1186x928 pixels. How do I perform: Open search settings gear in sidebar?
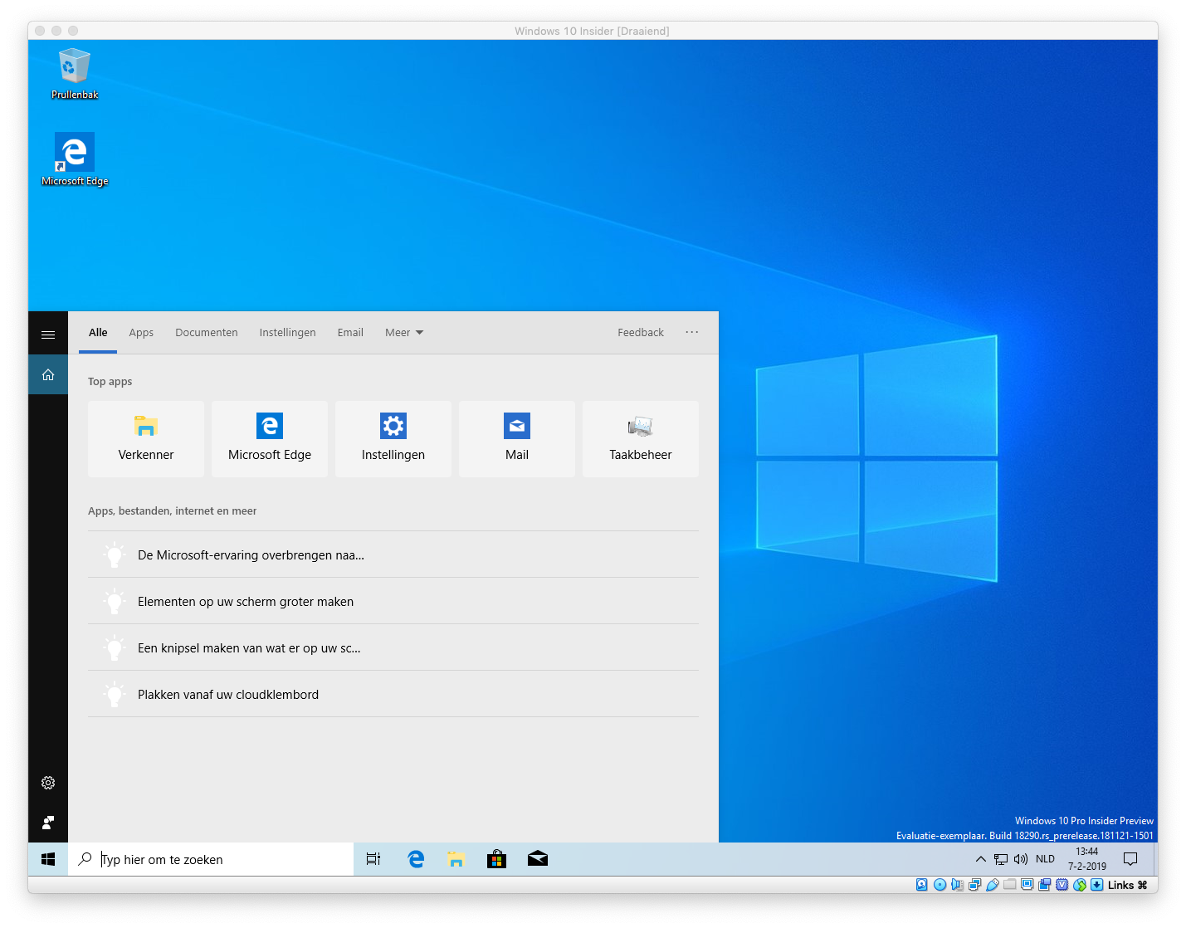[48, 783]
